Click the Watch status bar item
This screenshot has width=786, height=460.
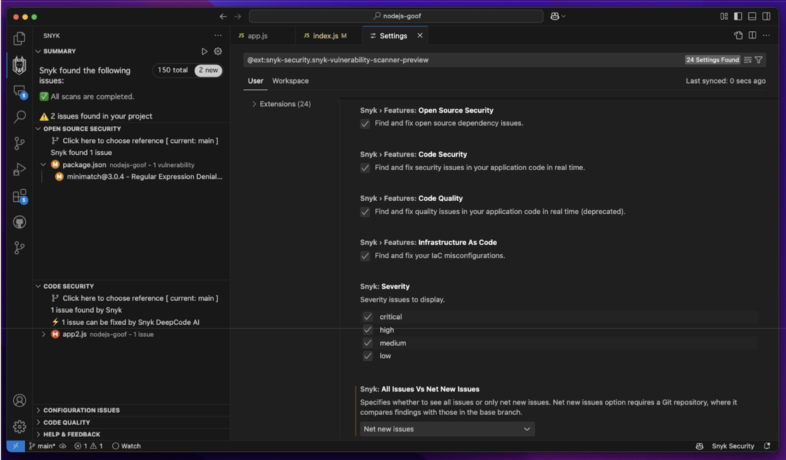pos(126,446)
